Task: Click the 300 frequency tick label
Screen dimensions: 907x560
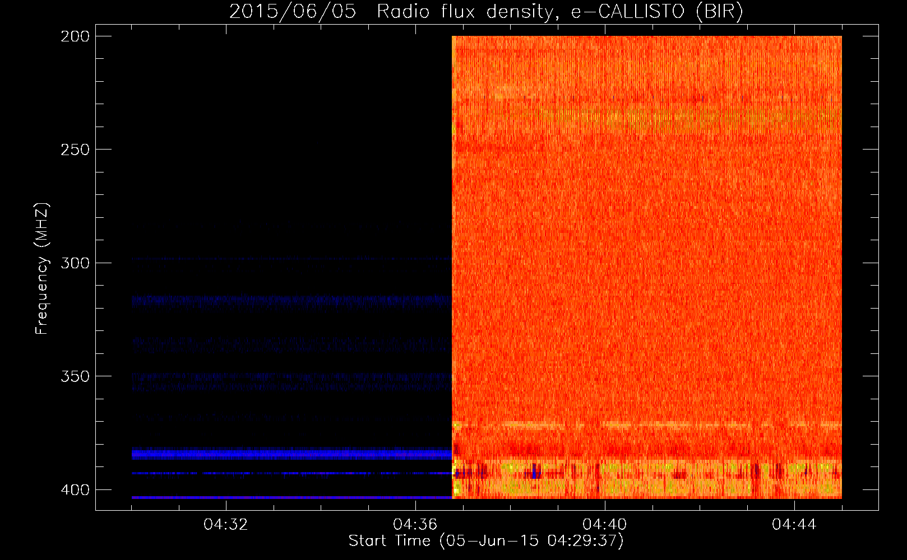Action: (75, 263)
